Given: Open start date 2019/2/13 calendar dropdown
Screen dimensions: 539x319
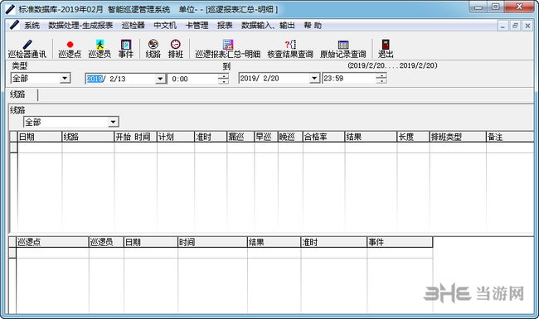Looking at the screenshot, I should click(160, 79).
